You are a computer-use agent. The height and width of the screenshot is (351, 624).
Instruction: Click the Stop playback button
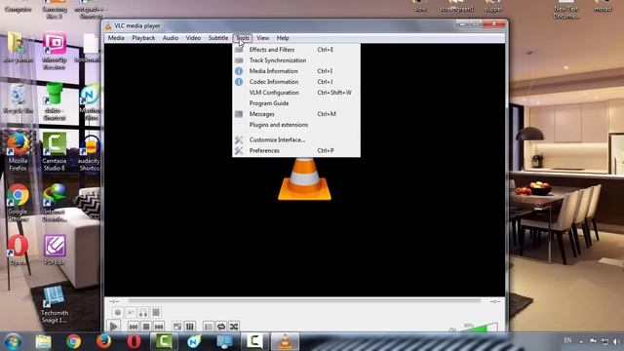pos(146,327)
